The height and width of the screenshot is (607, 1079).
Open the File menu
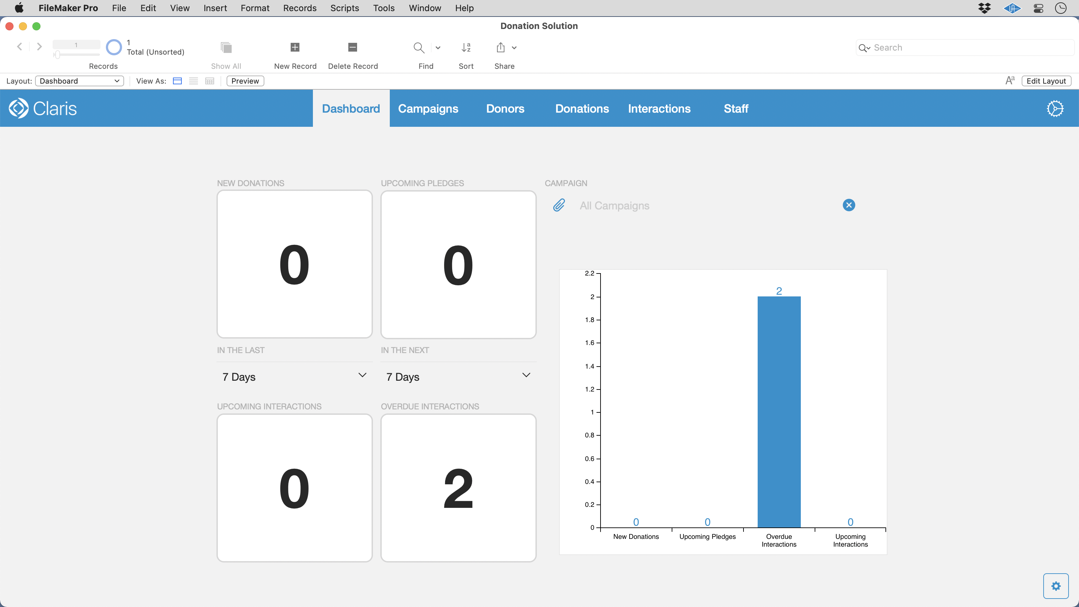(x=119, y=8)
